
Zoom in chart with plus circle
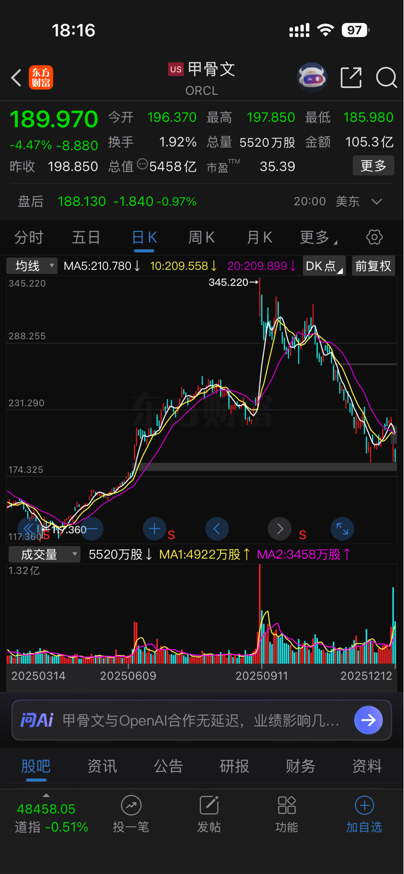154,529
